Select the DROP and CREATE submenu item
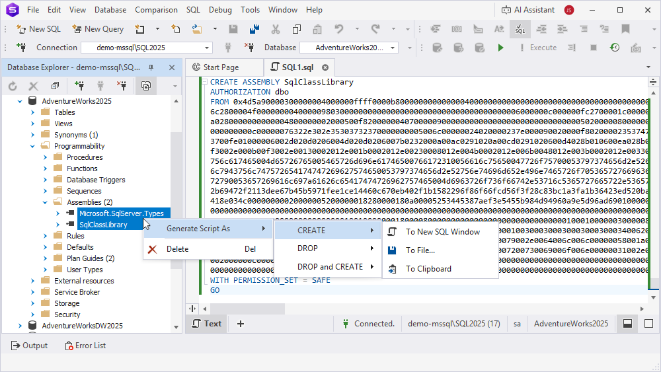The width and height of the screenshot is (661, 372). (x=328, y=267)
